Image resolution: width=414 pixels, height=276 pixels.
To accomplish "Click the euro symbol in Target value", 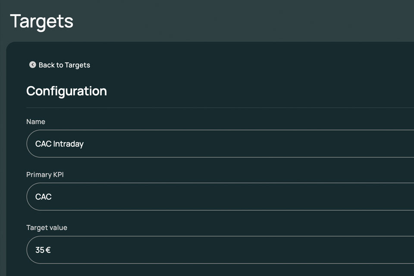I will 48,250.
